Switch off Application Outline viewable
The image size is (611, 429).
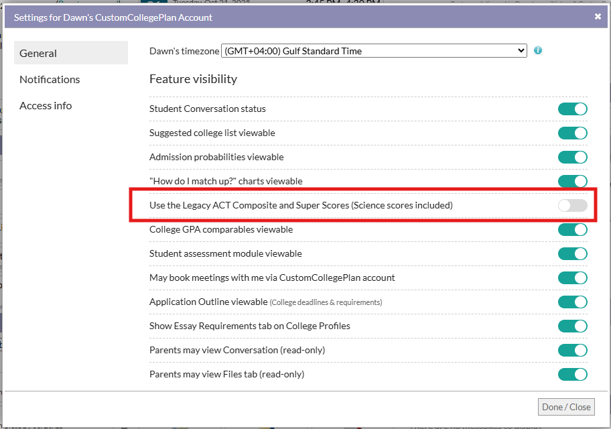pyautogui.click(x=572, y=302)
